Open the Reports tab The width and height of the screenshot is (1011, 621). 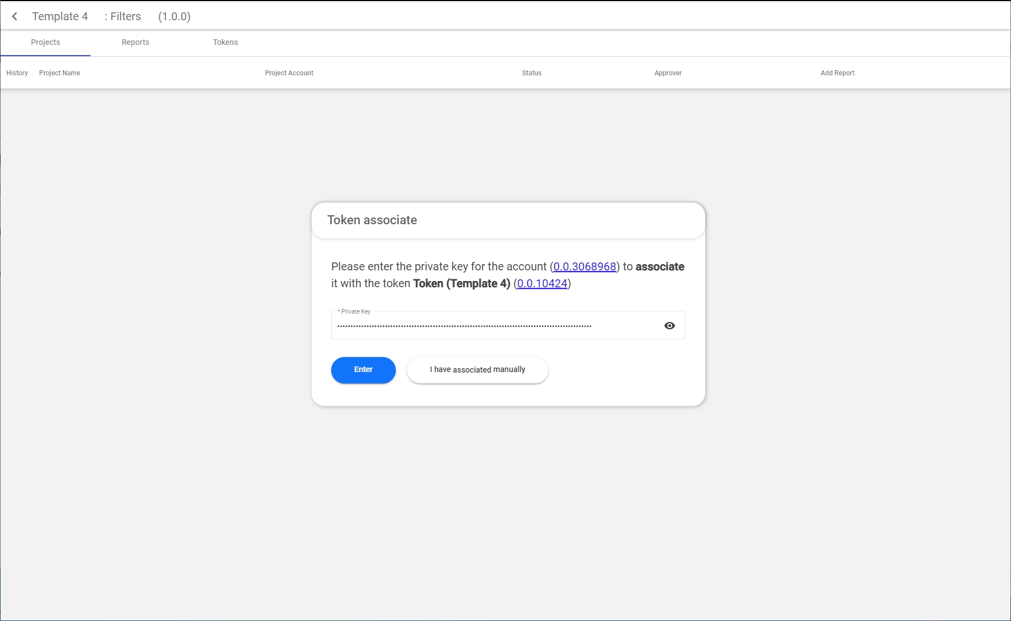tap(136, 42)
